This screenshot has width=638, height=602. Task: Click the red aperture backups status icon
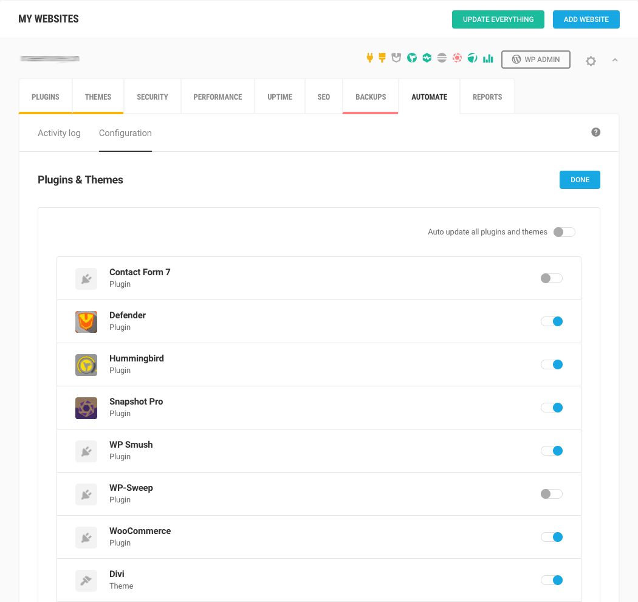(457, 58)
